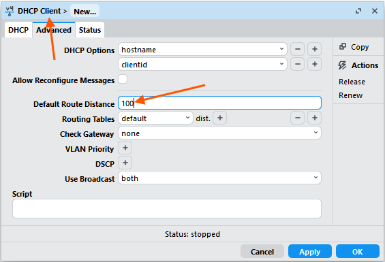This screenshot has width=385, height=262.
Task: Click the Apply button
Action: [x=309, y=251]
